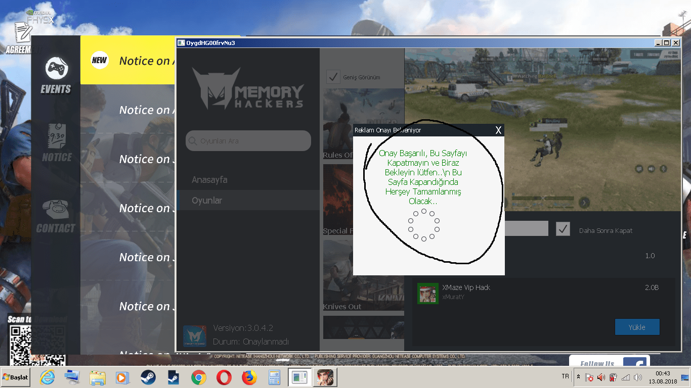691x388 pixels.
Task: Open the second Steam-style taskbar icon
Action: 174,377
